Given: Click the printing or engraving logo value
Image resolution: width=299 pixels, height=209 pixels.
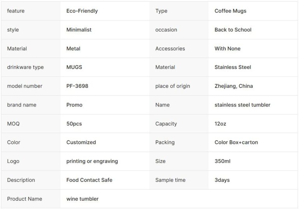Looking at the screenshot, I should 92,161.
